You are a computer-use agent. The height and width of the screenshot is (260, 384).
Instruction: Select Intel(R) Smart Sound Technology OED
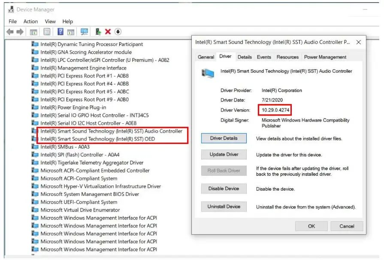[97, 139]
